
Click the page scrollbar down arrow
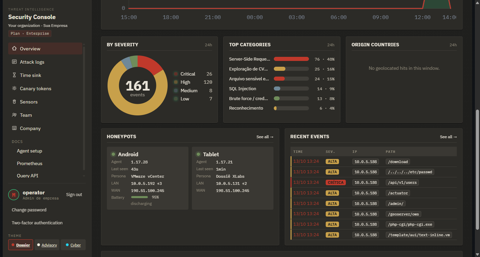pos(478,254)
